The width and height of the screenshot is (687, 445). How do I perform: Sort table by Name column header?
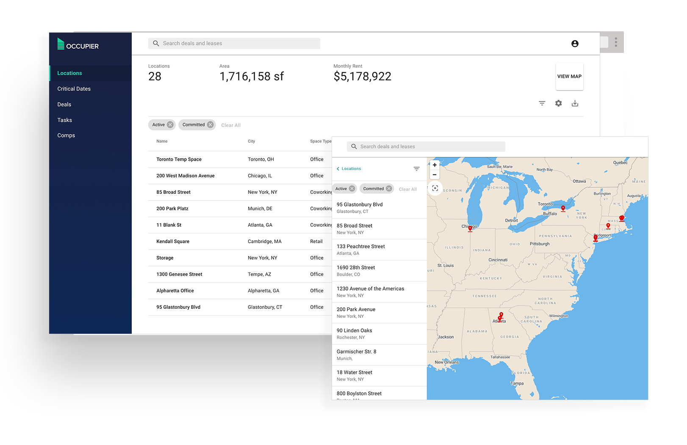tap(162, 141)
